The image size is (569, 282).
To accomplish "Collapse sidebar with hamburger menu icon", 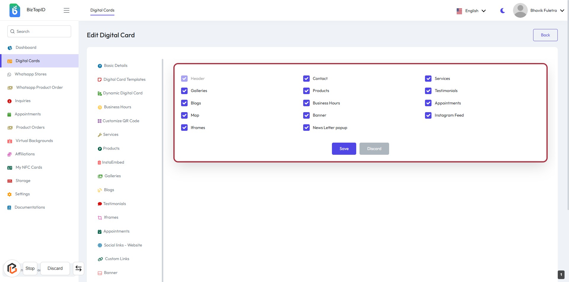I will (x=66, y=10).
